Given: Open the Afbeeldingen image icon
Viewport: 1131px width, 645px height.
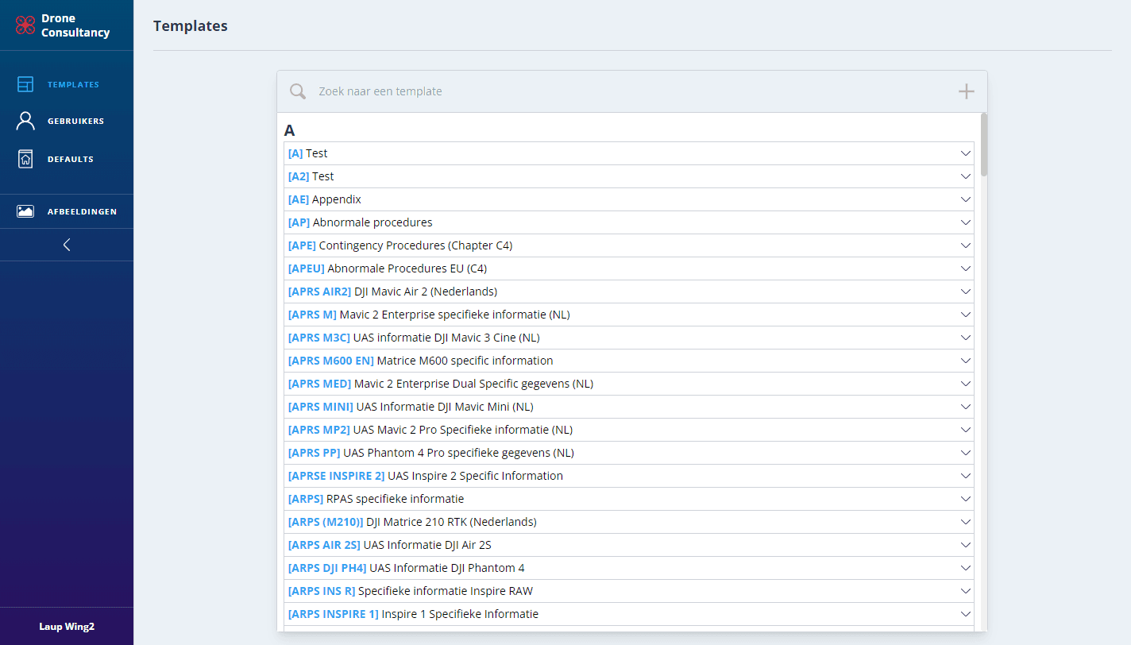Looking at the screenshot, I should coord(25,211).
